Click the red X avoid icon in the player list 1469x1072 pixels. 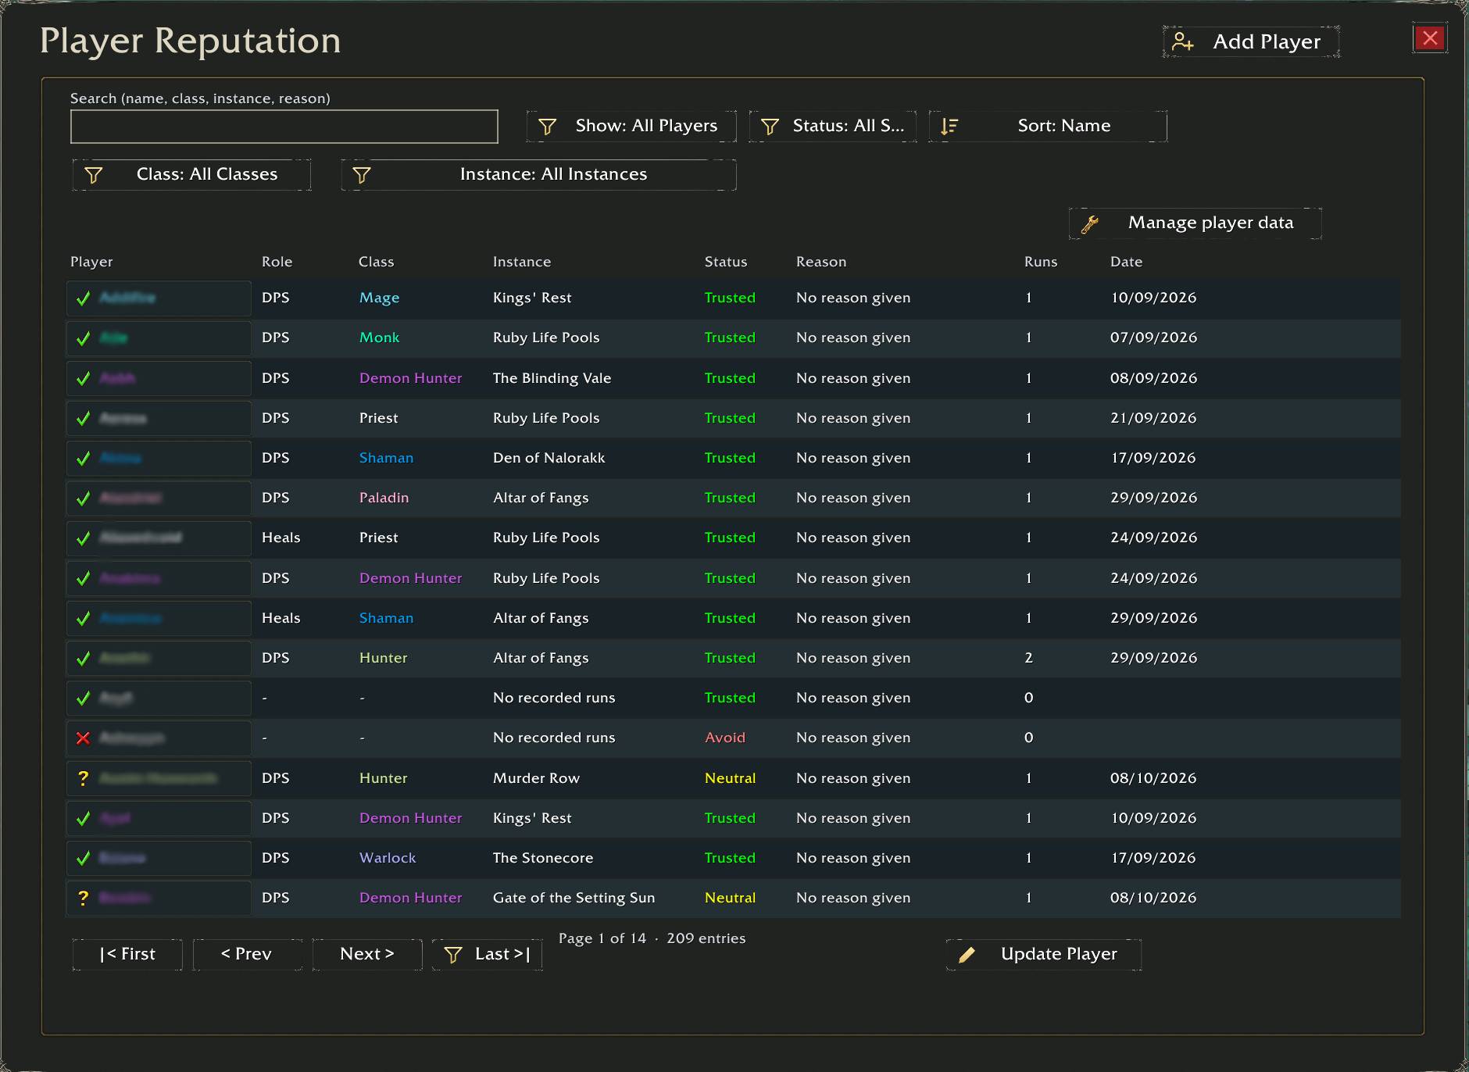[x=84, y=738]
